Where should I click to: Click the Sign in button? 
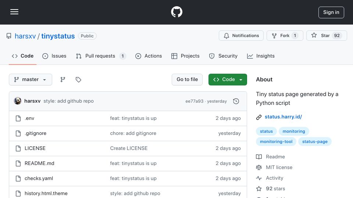tap(331, 12)
